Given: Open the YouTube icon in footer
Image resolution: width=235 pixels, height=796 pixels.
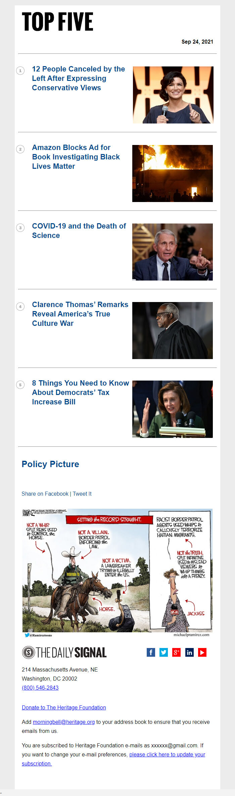Looking at the screenshot, I should (202, 652).
